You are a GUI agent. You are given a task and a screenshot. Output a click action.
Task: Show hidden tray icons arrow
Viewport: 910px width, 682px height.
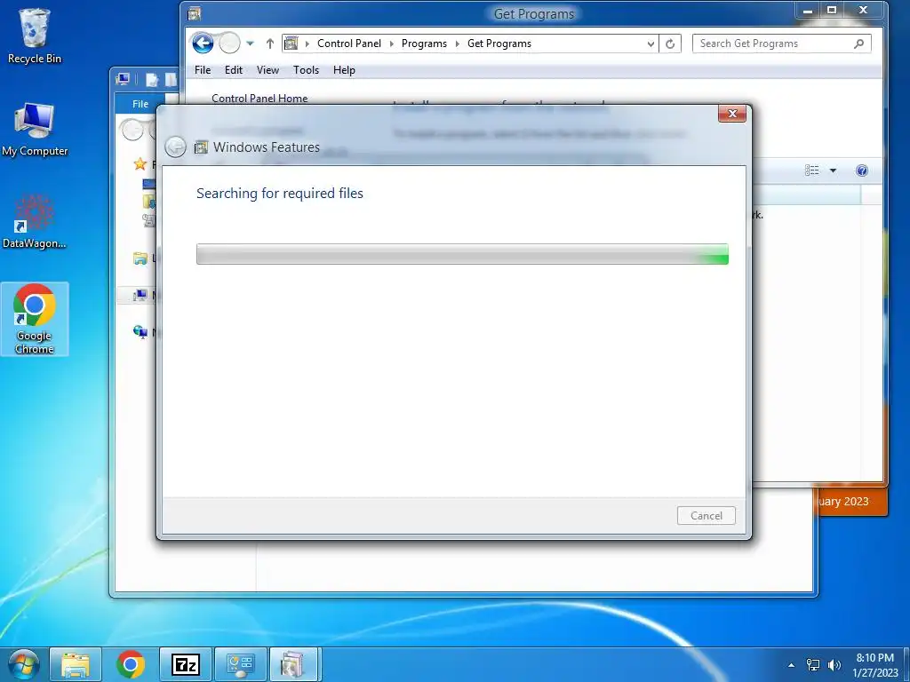pyautogui.click(x=791, y=664)
